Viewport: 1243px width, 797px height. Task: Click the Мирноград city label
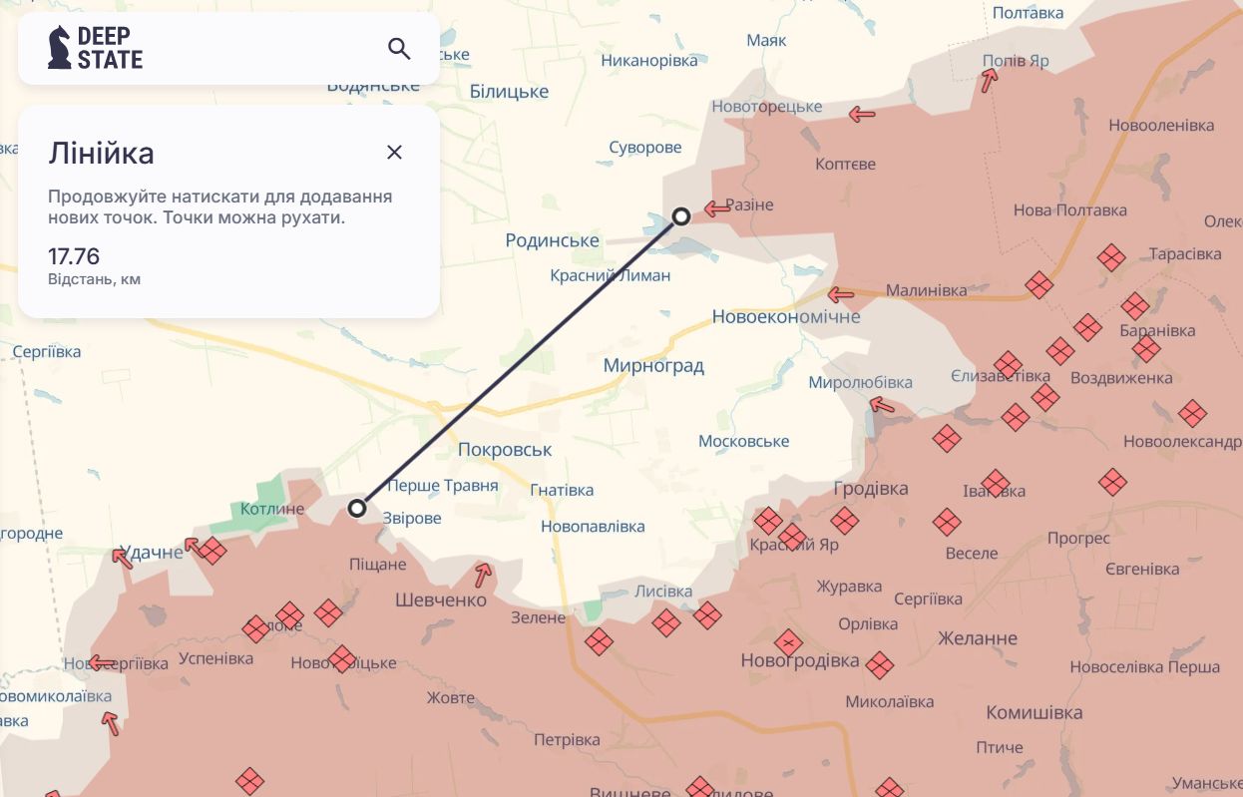653,366
